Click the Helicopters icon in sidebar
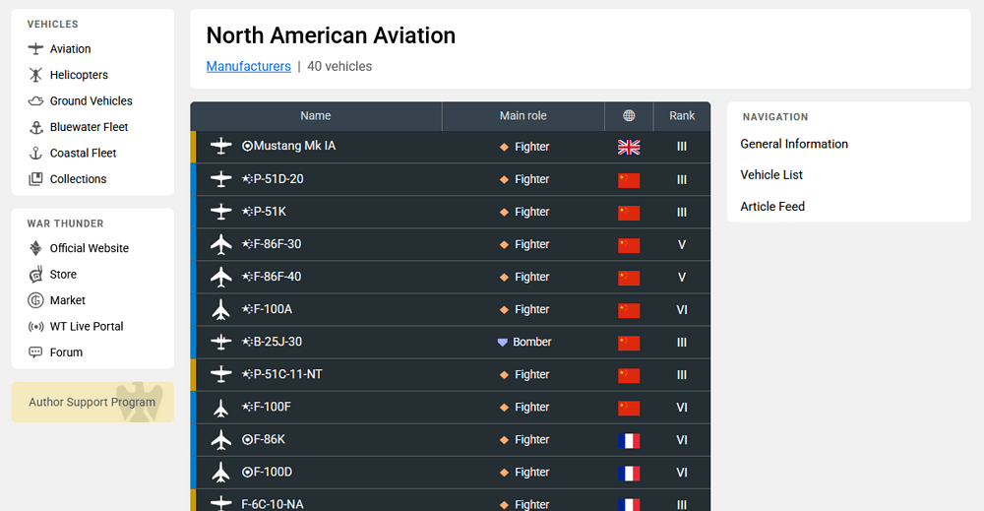Image resolution: width=984 pixels, height=511 pixels. point(35,75)
